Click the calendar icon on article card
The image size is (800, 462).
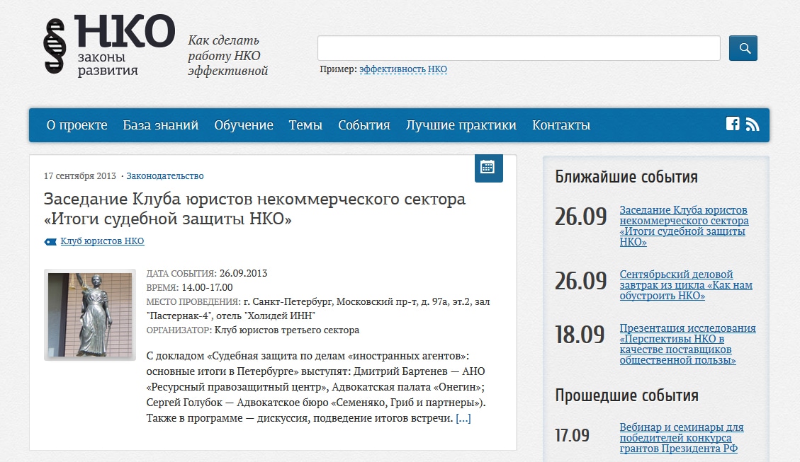coord(488,168)
